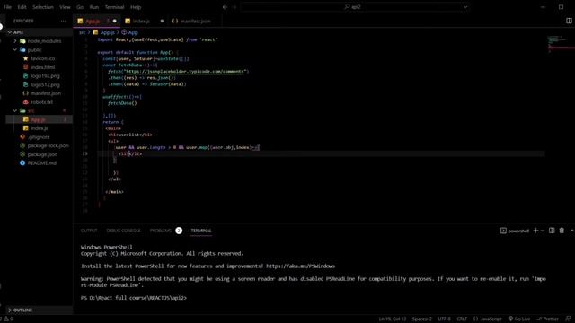Open package-lock.json in the explorer
The width and height of the screenshot is (575, 323).
[48, 145]
